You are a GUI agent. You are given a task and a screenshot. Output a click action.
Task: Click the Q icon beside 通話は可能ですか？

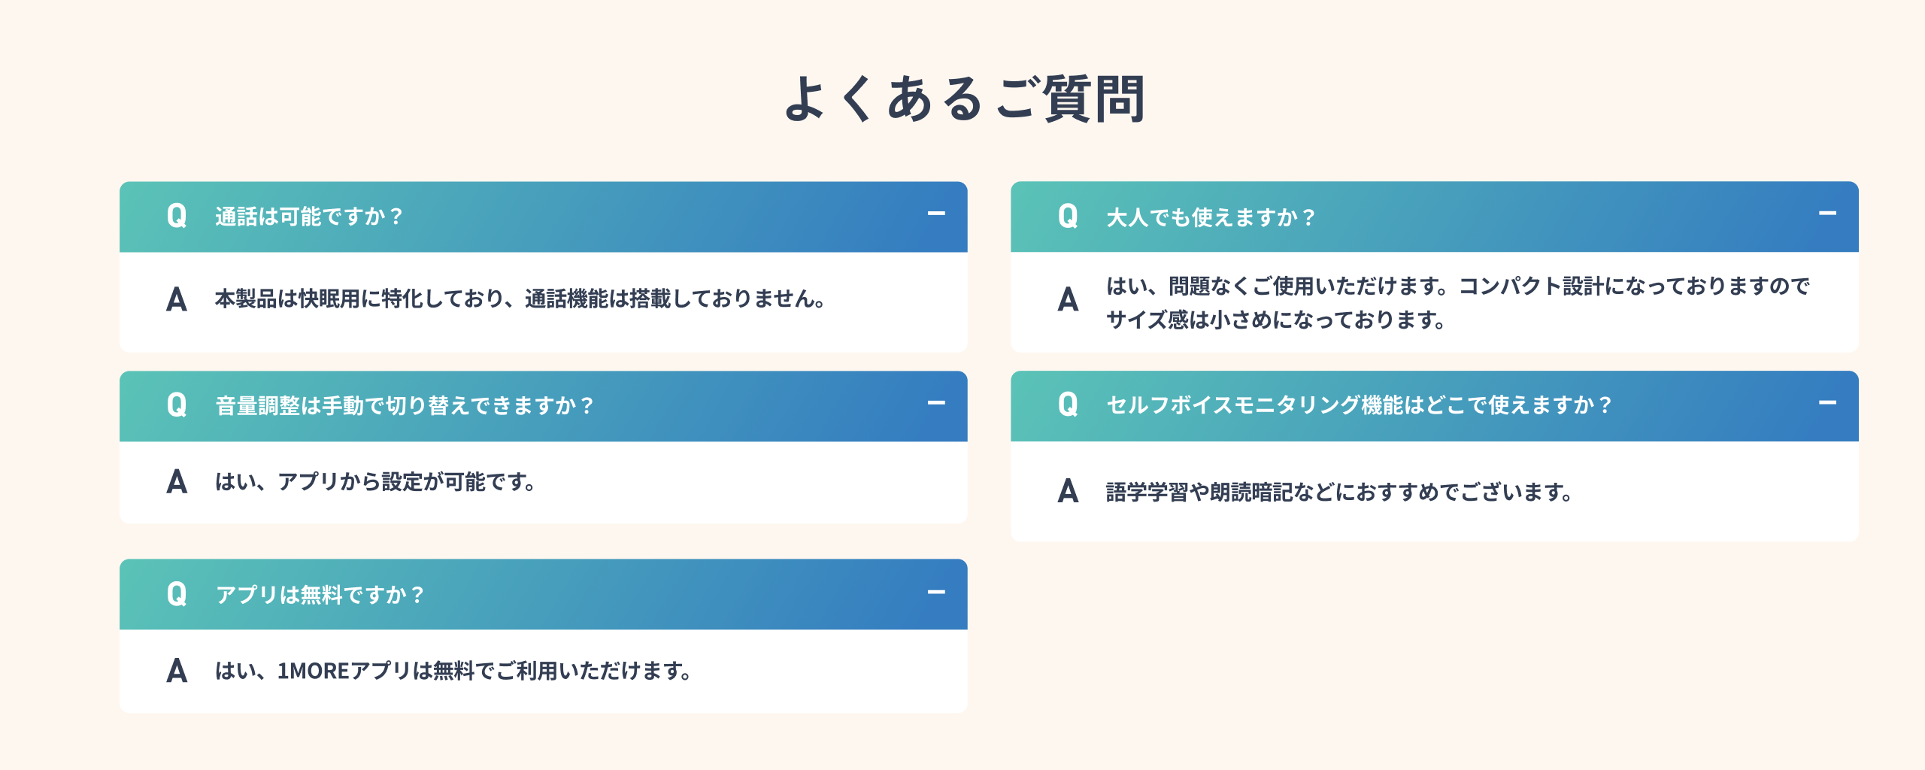[177, 217]
